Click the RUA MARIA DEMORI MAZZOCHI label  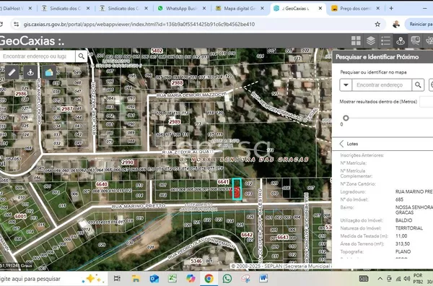click(x=191, y=95)
